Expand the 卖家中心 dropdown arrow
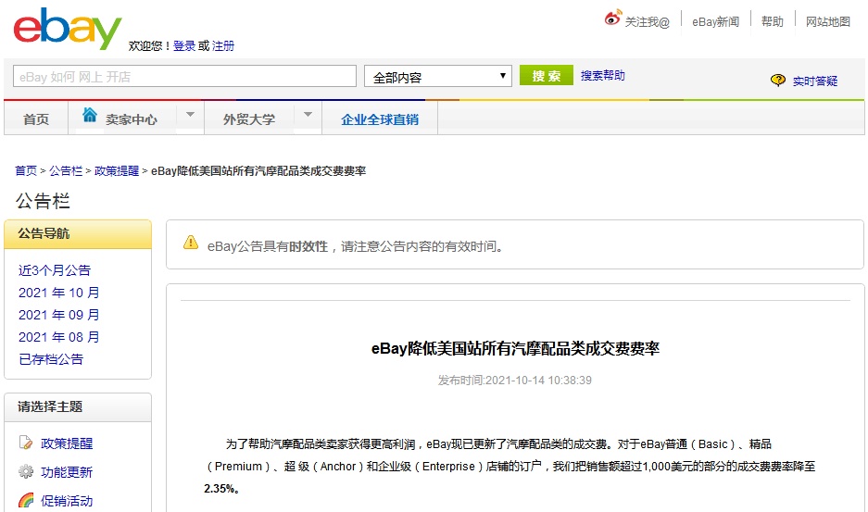Image resolution: width=868 pixels, height=512 pixels. (x=191, y=115)
